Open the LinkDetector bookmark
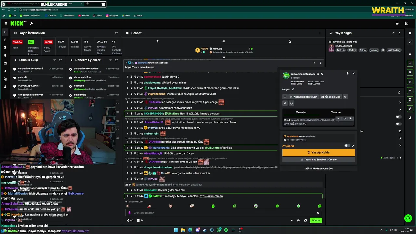 pyautogui.click(x=67, y=15)
